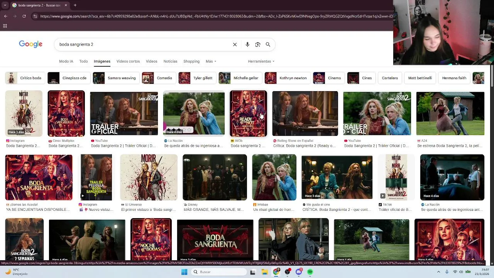Open the A24 running scene thumbnail

tap(450, 114)
